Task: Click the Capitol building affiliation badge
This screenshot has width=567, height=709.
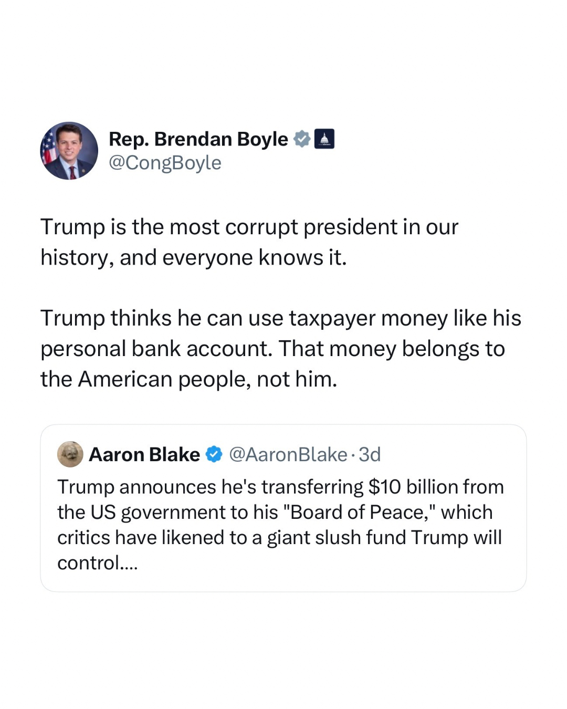Action: point(324,139)
